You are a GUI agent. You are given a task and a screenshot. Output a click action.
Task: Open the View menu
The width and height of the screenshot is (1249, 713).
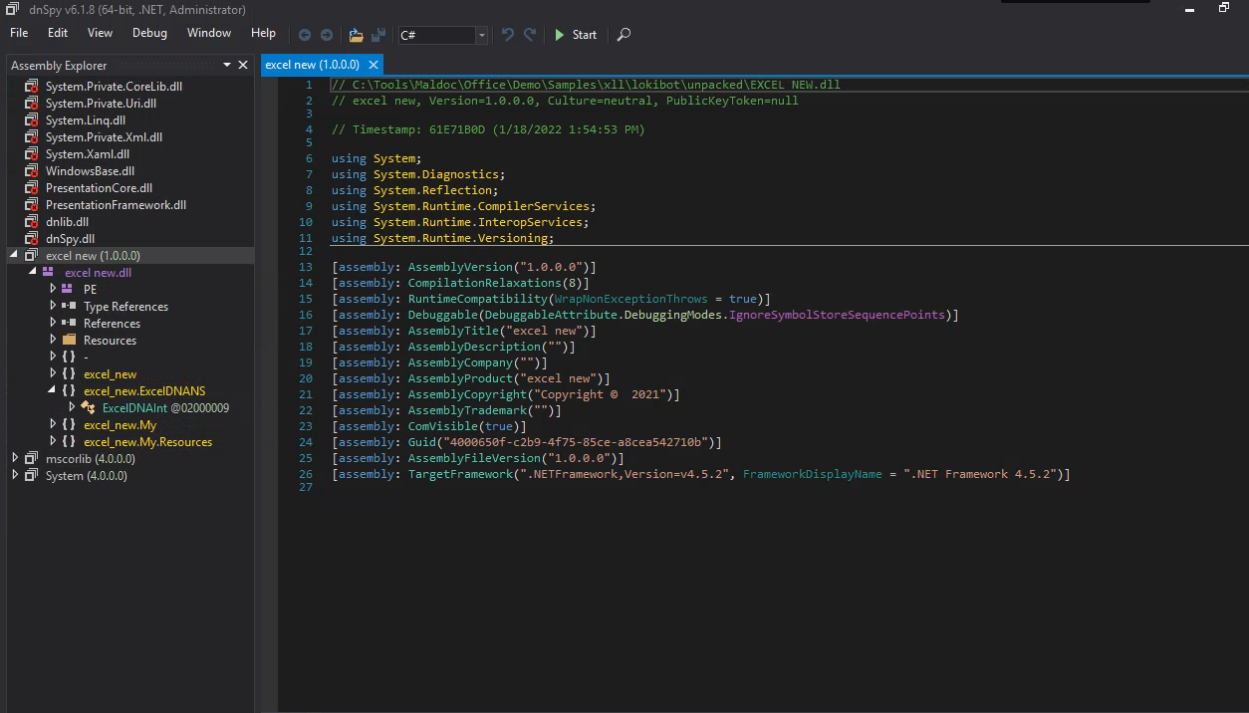click(x=100, y=33)
